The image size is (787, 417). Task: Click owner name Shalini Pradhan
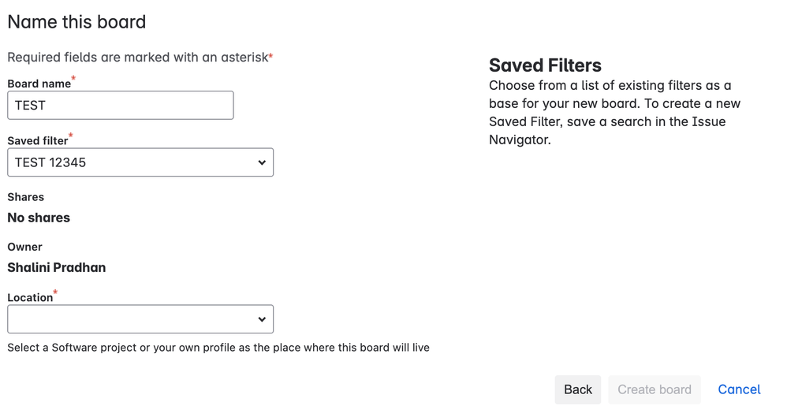click(56, 267)
